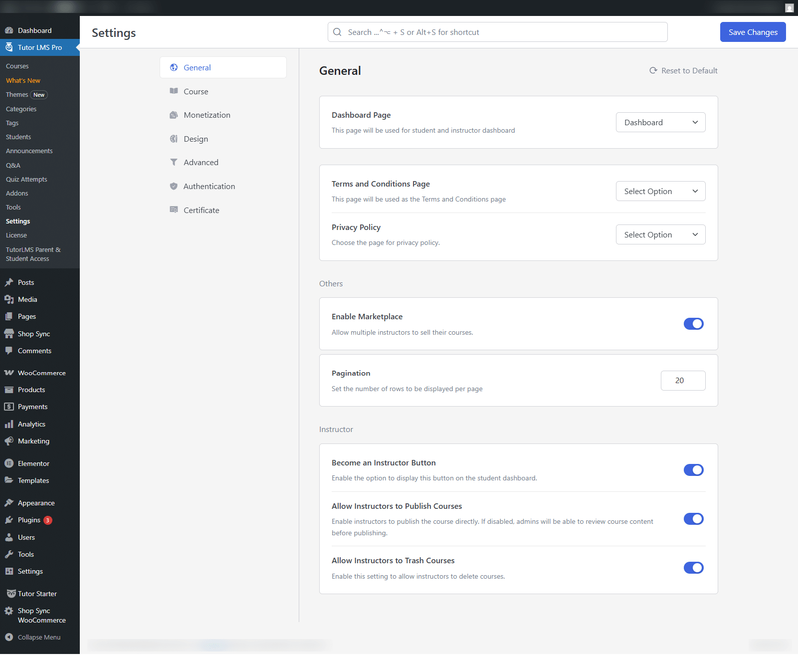
Task: Click the Certificate icon in settings nav
Action: click(x=174, y=210)
